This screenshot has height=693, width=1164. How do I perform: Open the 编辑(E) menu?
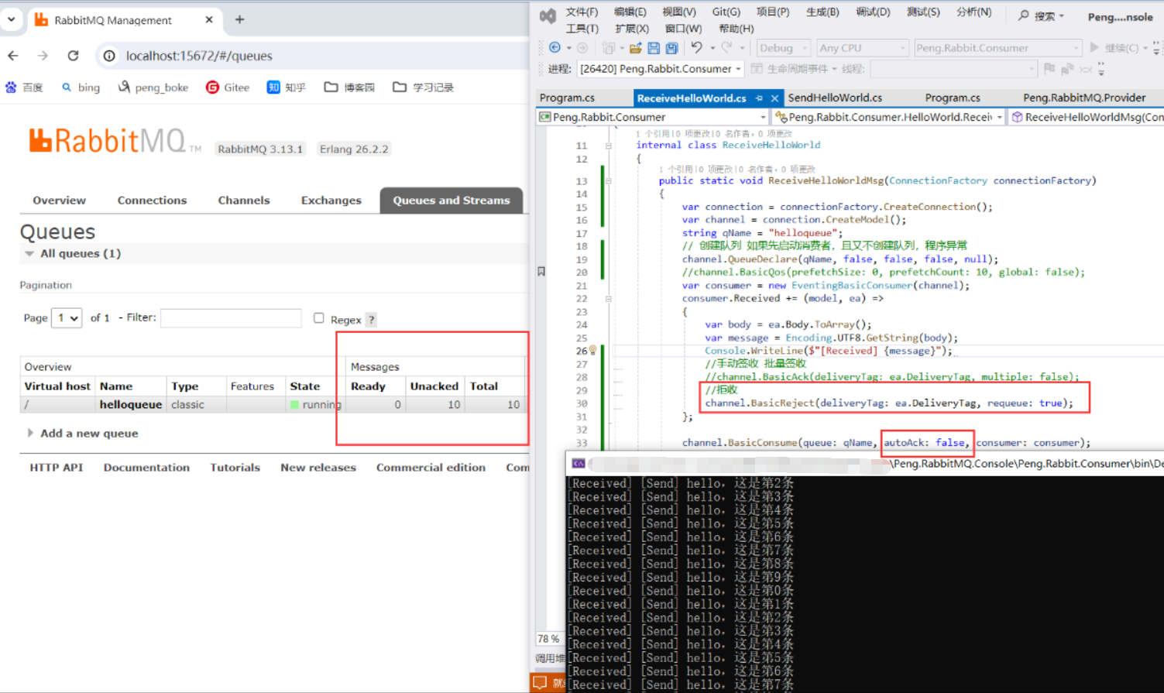click(630, 12)
